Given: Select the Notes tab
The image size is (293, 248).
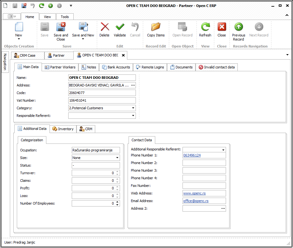Looking at the screenshot, I should click(89, 67).
